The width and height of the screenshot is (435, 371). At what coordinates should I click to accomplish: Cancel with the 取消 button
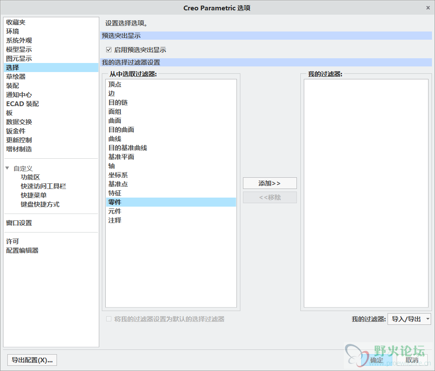pos(412,360)
